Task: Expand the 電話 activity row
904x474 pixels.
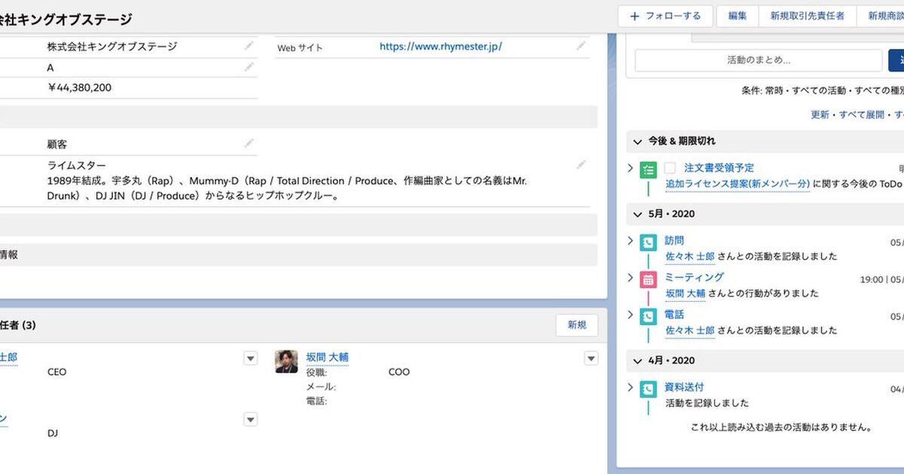Action: coord(631,314)
